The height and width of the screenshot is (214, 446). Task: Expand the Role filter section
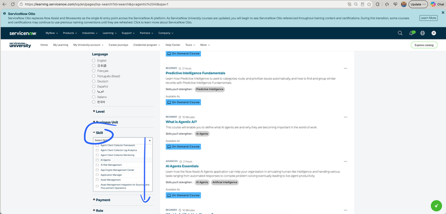click(x=98, y=210)
